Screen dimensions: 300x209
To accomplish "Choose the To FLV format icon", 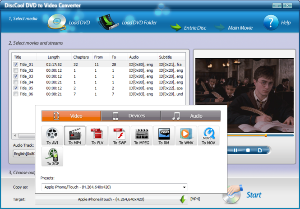I will point(97,136).
